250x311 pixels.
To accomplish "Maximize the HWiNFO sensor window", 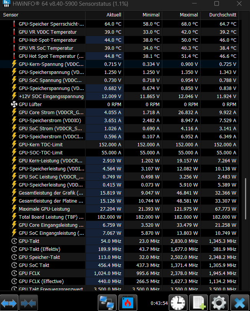I will pos(217,3).
